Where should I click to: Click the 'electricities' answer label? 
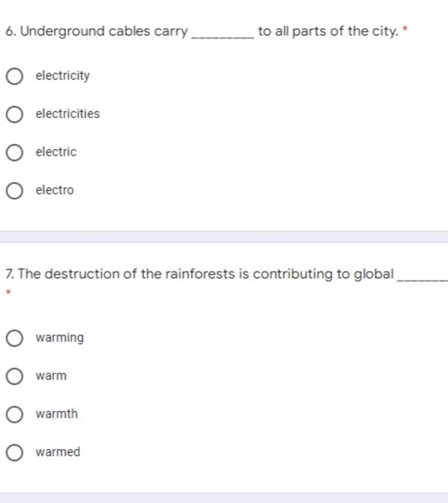68,113
